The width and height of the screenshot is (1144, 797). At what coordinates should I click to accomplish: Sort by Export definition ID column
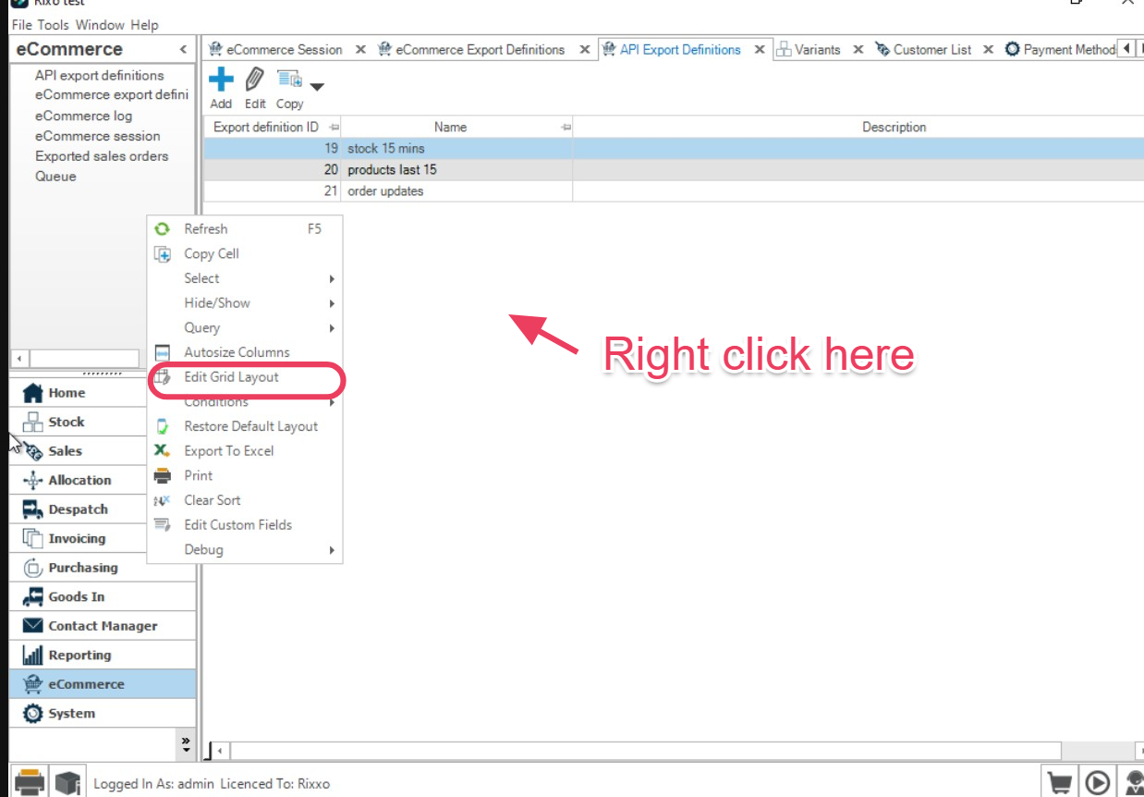coord(272,128)
